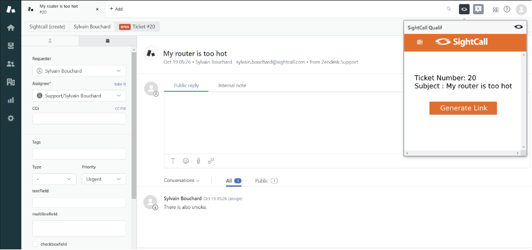Open the Sylvain Bouchard breadcrumb tab
The image size is (532, 250).
(x=92, y=26)
